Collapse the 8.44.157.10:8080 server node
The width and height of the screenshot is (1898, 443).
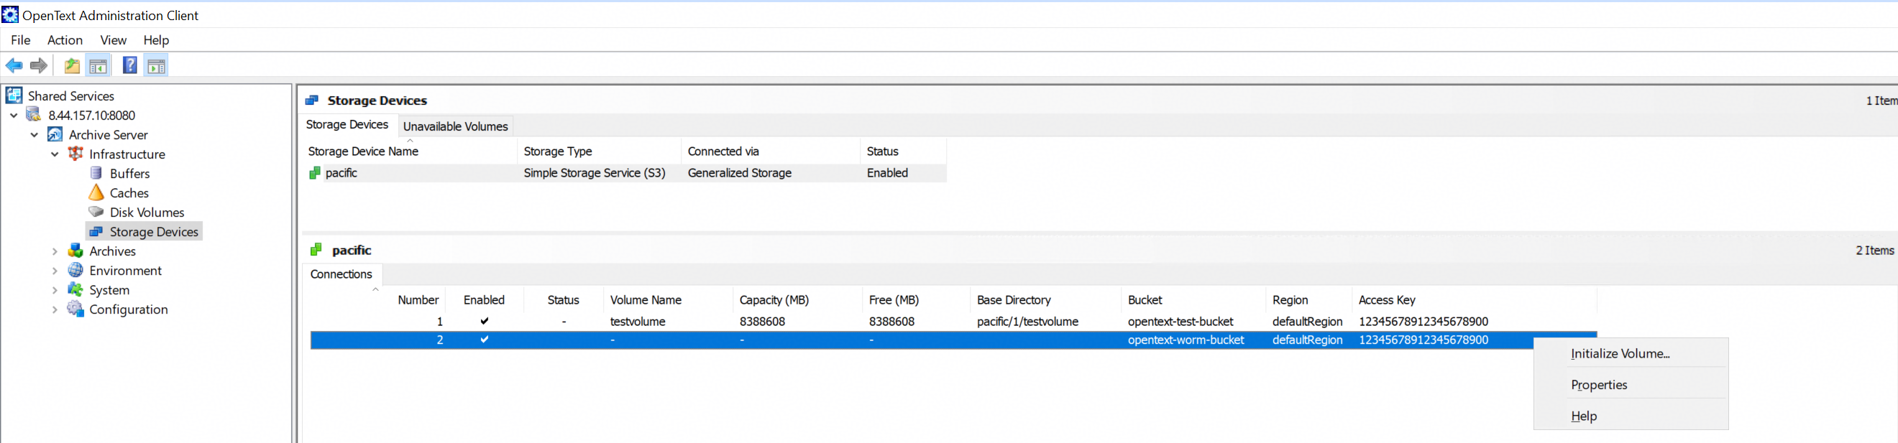14,115
